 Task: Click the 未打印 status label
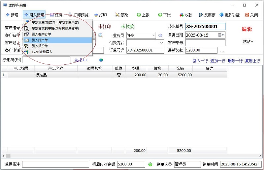point(105,27)
